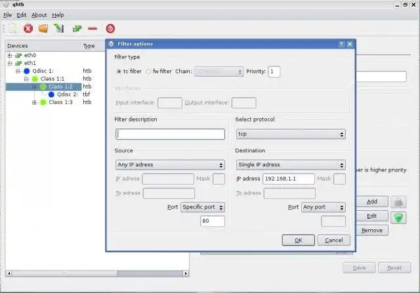Click the source port field showing 80

click(x=213, y=221)
